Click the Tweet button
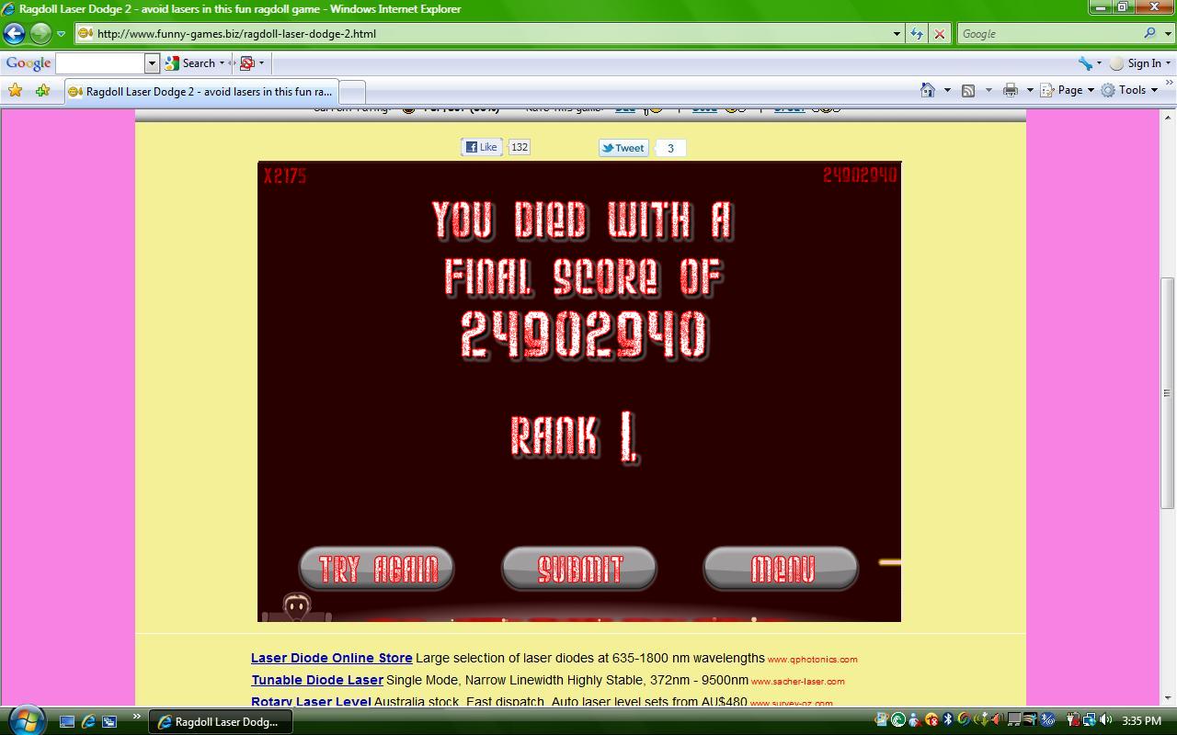 pyautogui.click(x=623, y=148)
